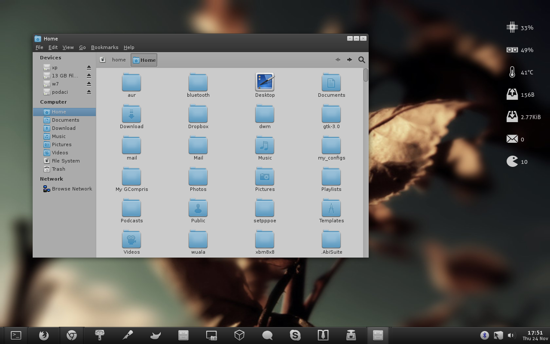Select Music in the sidebar
Viewport: 550px width, 344px height.
[64, 136]
